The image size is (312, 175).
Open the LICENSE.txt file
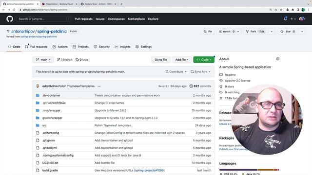[x=50, y=163]
